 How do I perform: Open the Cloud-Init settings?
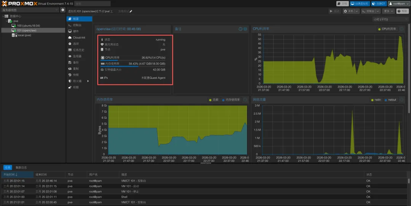point(79,38)
